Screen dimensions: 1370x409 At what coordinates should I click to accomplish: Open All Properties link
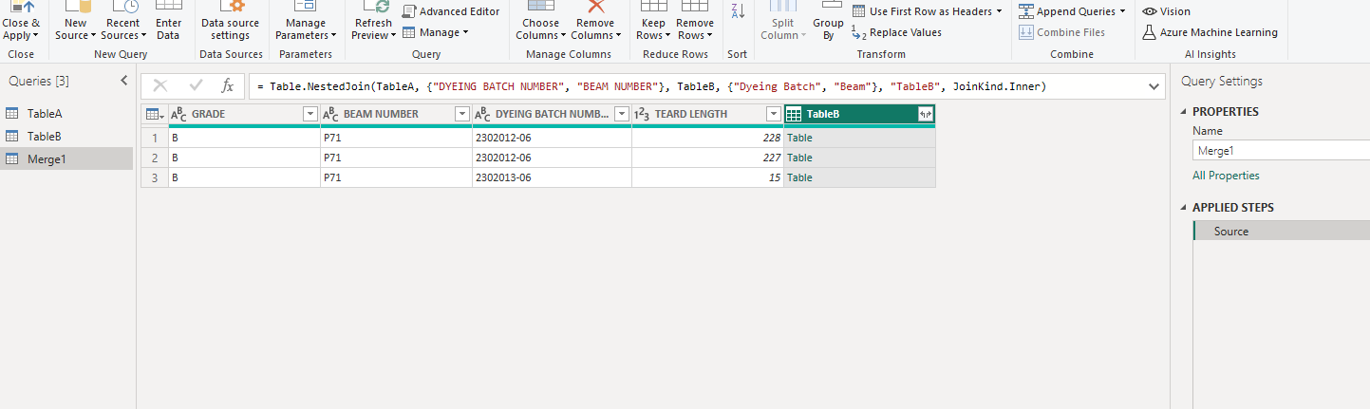coord(1226,176)
